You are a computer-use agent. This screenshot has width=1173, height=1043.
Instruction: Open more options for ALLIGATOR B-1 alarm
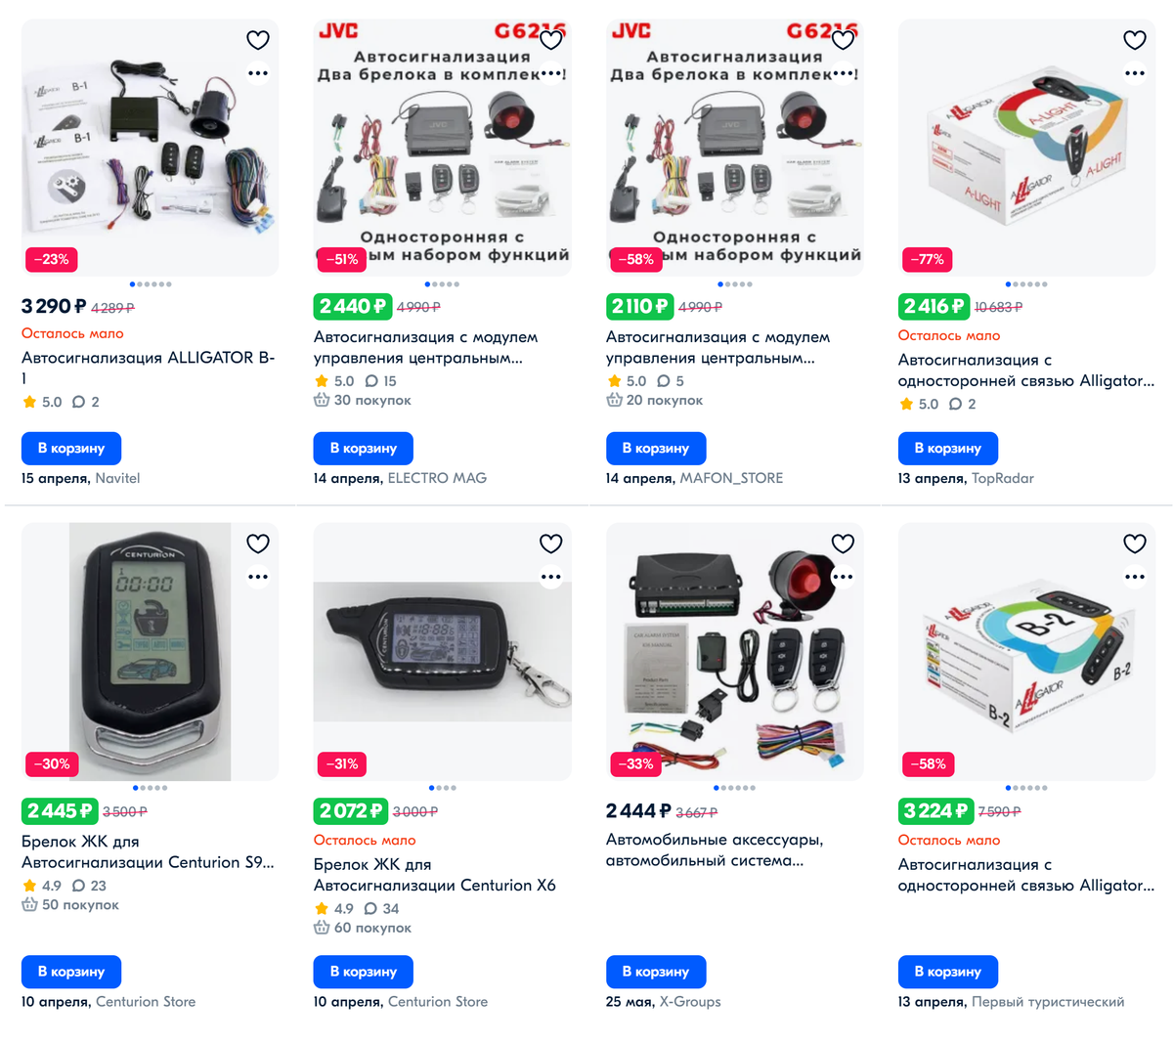258,73
